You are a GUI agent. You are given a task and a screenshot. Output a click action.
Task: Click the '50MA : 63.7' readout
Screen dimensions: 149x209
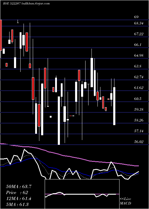click(19, 187)
